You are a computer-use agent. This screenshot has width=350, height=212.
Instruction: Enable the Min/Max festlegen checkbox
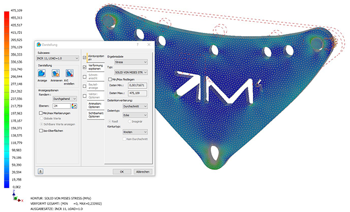click(110, 79)
